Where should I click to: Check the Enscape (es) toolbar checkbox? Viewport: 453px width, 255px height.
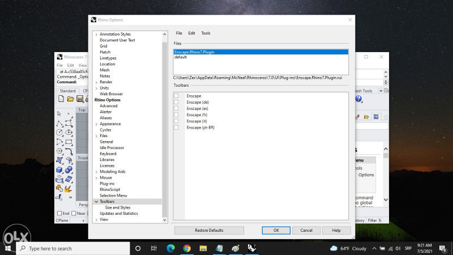[x=176, y=108]
